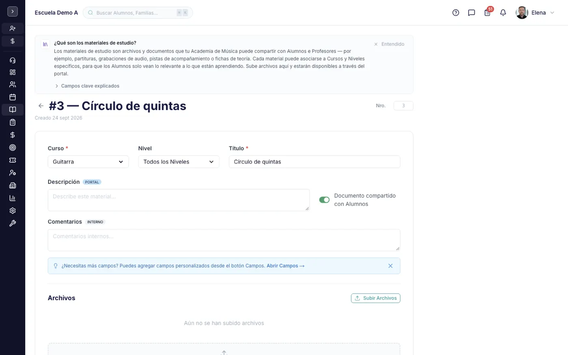Image resolution: width=568 pixels, height=355 pixels.
Task: Open the dashboard grid icon
Action: [x=13, y=72]
